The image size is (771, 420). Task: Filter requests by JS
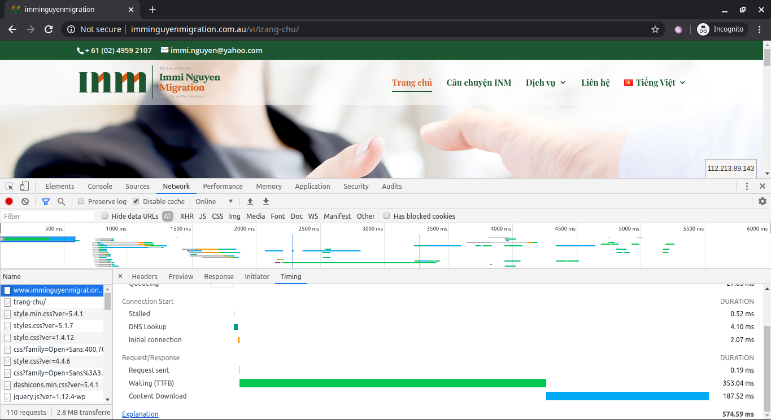pos(203,216)
